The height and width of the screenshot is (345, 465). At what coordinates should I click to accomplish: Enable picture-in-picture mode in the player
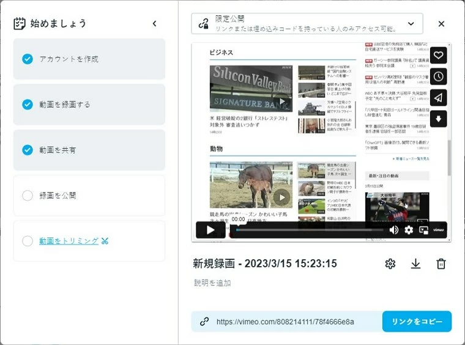click(423, 230)
